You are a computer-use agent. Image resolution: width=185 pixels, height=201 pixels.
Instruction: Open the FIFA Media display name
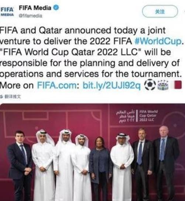tap(35, 8)
